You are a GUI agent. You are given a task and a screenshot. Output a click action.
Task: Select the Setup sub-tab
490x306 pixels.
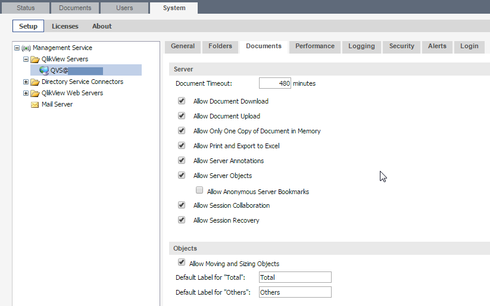coord(28,26)
